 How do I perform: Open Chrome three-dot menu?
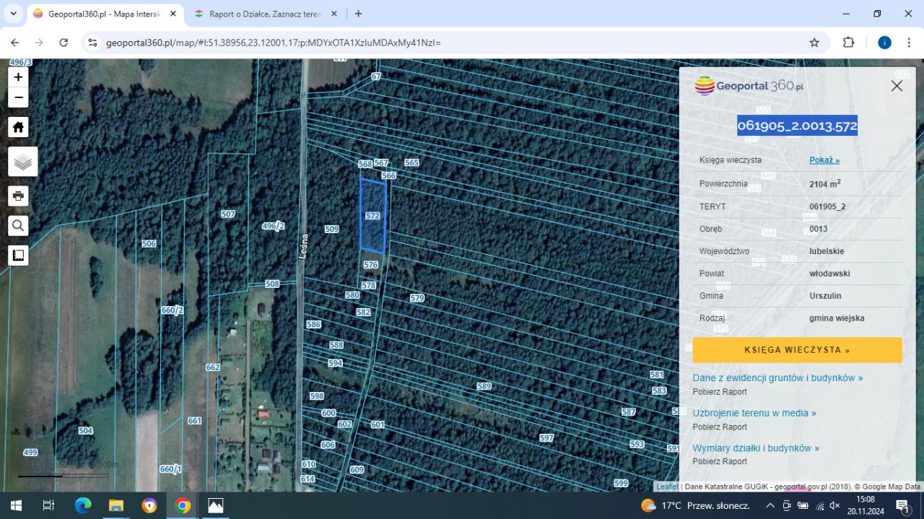tap(909, 43)
